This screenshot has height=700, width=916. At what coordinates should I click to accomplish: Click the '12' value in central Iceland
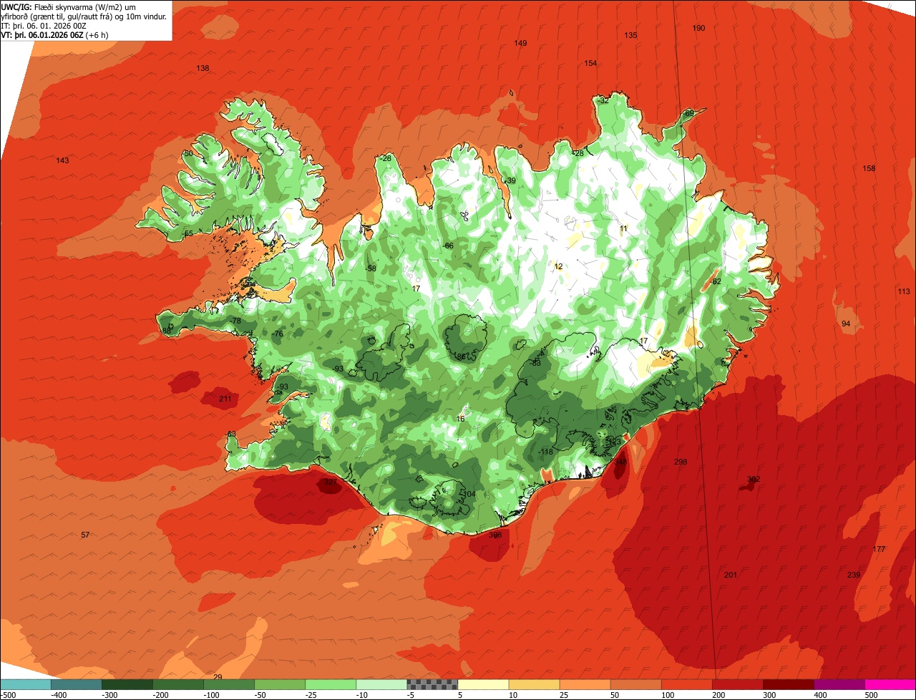tap(558, 266)
